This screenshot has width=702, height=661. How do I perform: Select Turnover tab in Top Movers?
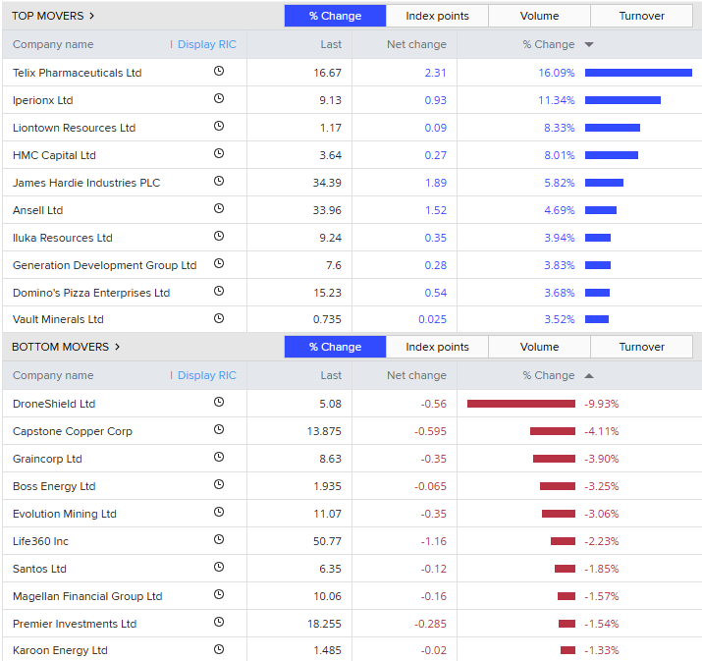[641, 16]
